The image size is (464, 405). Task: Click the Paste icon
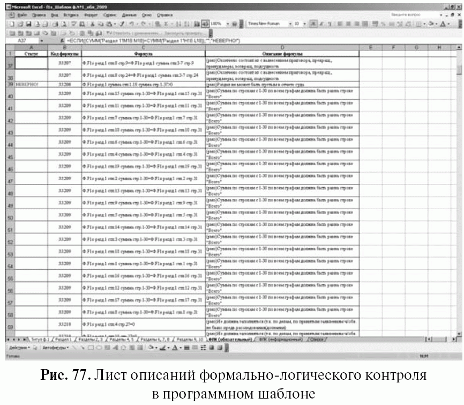tap(109, 24)
